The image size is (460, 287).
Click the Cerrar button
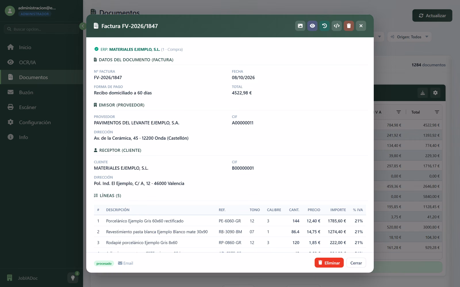[356, 263]
